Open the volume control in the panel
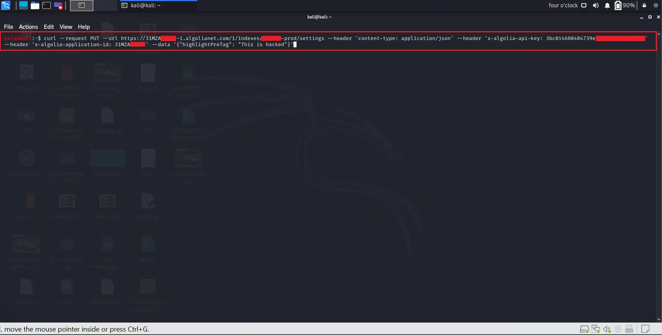Image resolution: width=662 pixels, height=335 pixels. pos(596,5)
